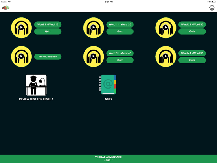
Task: Click the INDEX label
Action: click(x=108, y=99)
